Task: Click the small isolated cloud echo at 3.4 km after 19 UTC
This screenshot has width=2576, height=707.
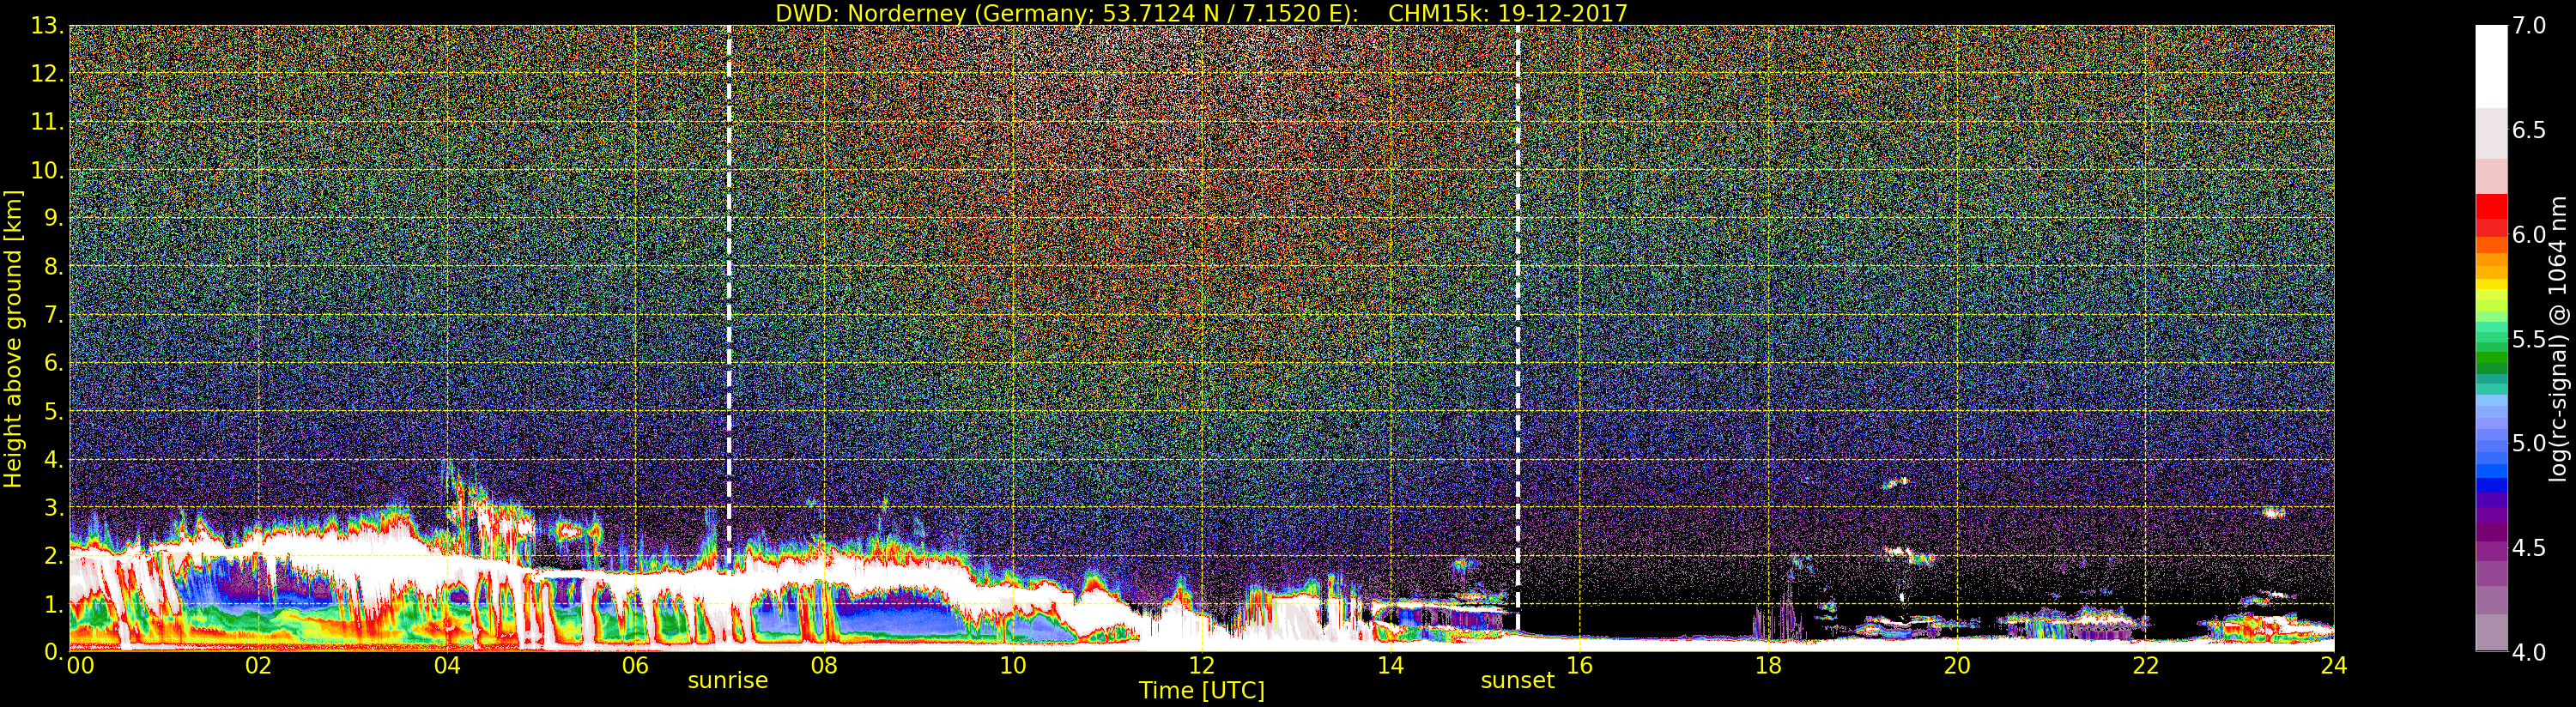Action: 1895,483
